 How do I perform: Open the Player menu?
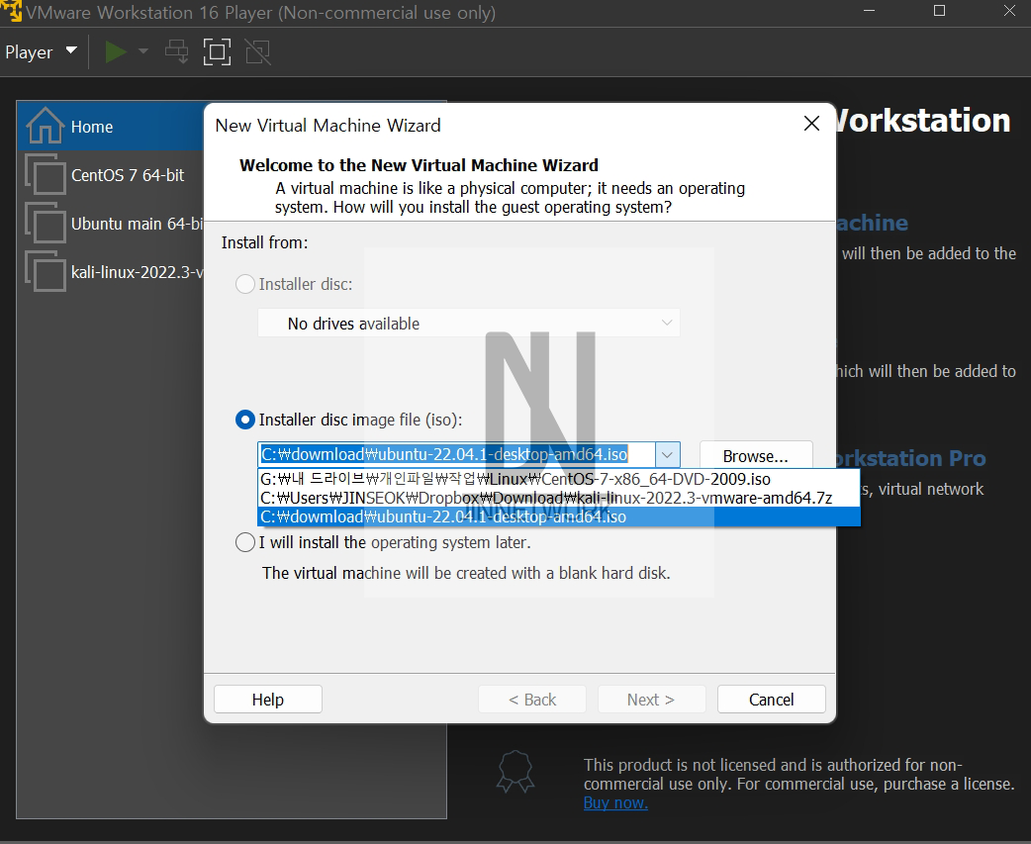pyautogui.click(x=41, y=51)
